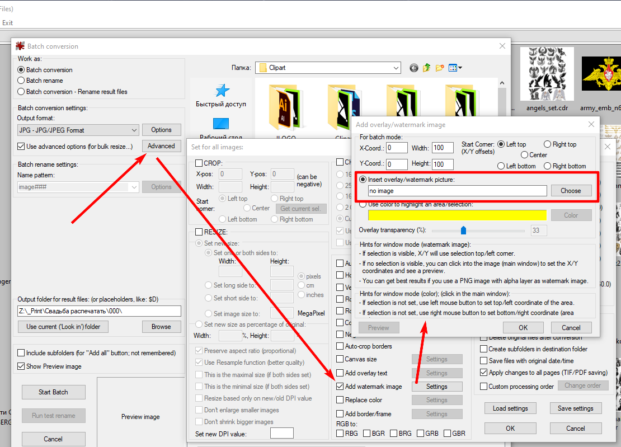Click the Browse output folder button
This screenshot has height=447, width=621.
(161, 327)
